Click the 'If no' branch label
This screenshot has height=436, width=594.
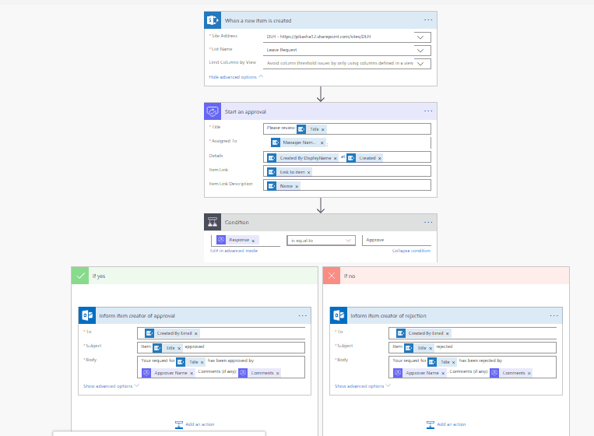point(350,276)
